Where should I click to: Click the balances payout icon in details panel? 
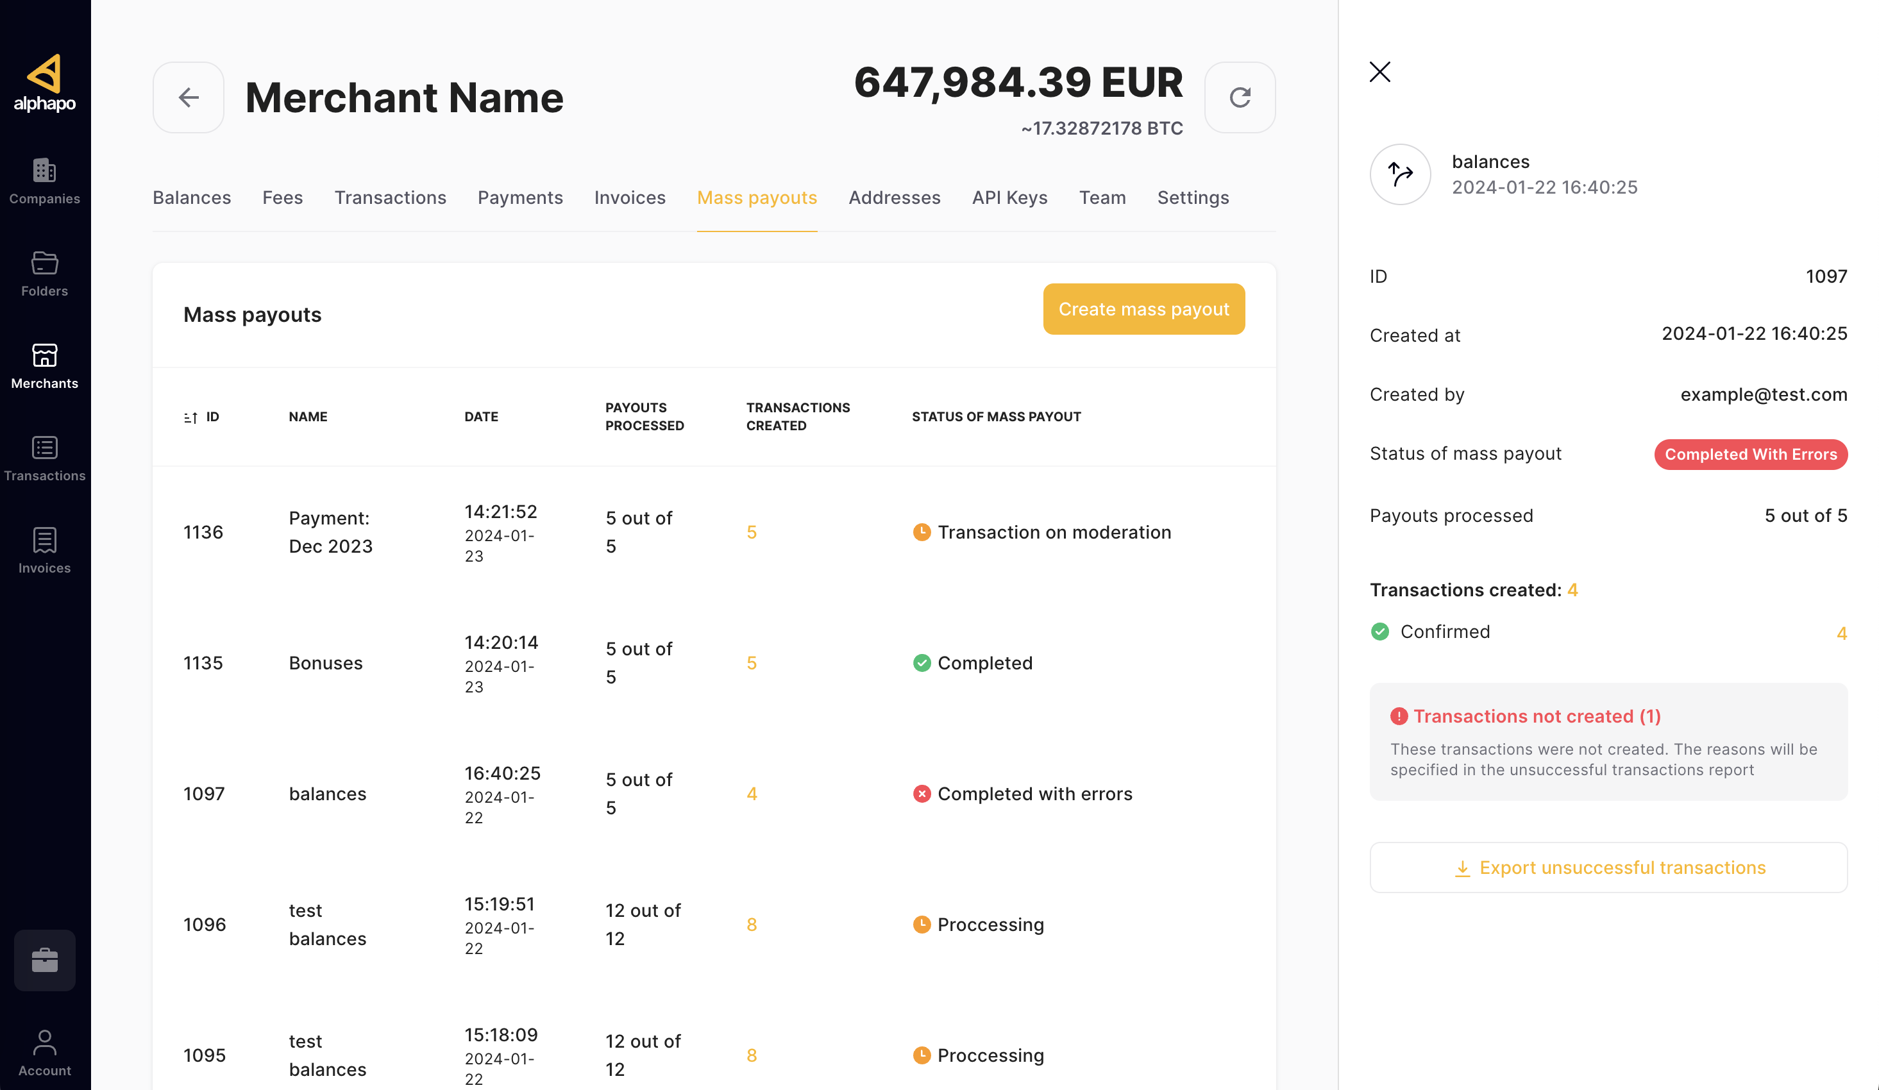(x=1399, y=174)
